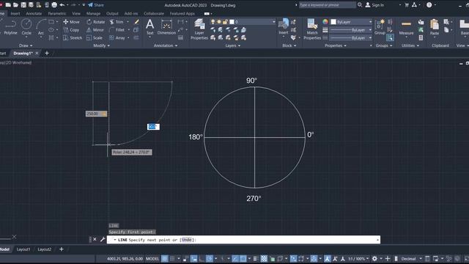
Task: Toggle snap mode in status bar
Action: pos(172,259)
